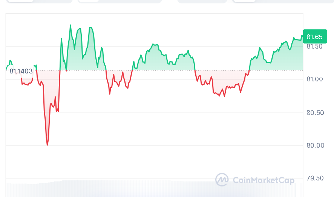Click the 79.50 y-axis label
Image resolution: width=334 pixels, height=197 pixels.
point(314,178)
